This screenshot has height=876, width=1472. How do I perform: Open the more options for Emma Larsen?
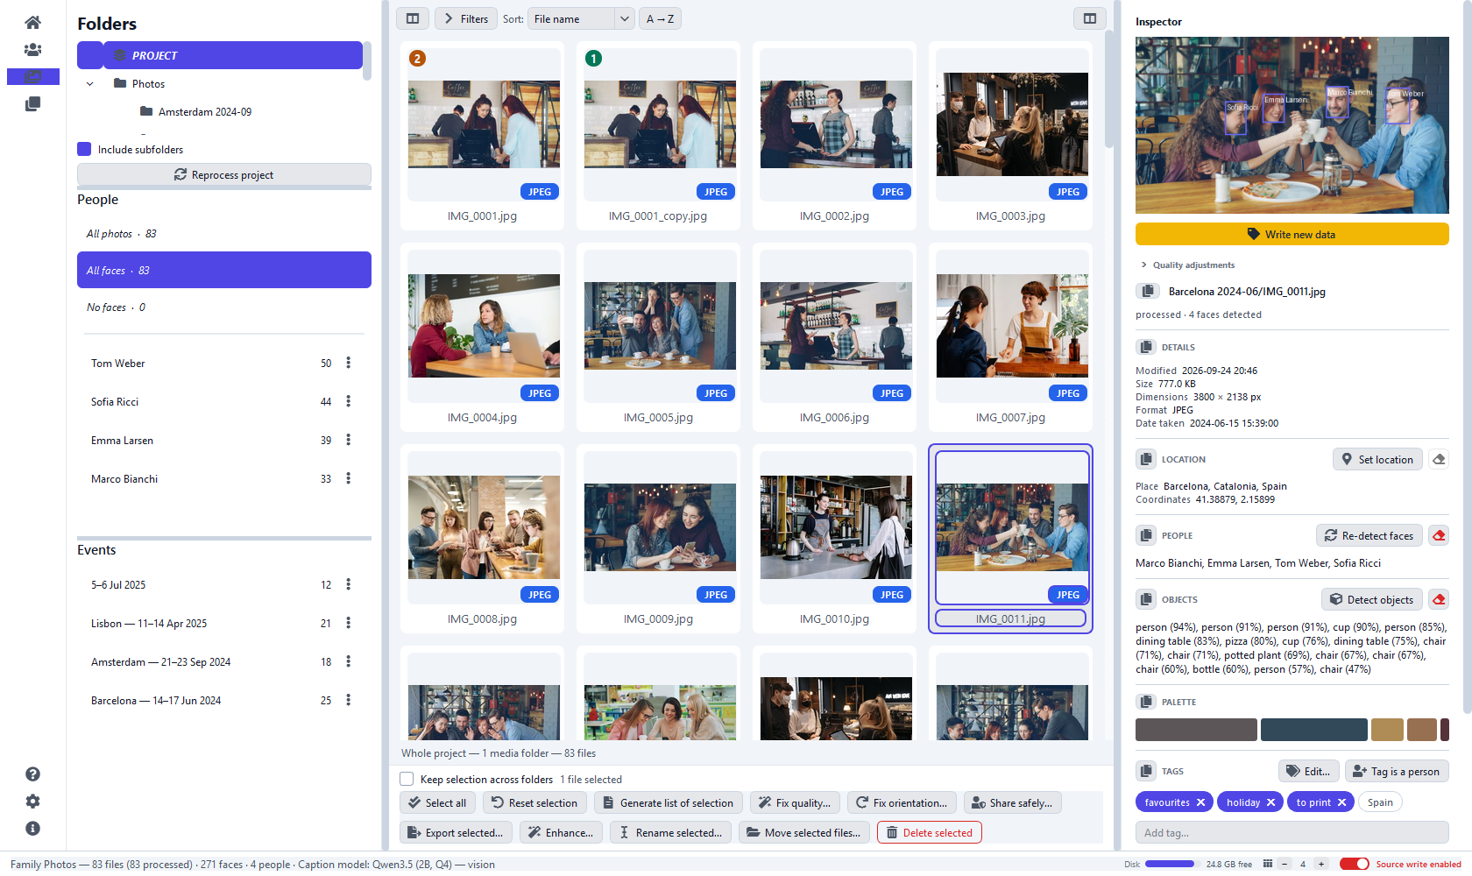click(x=348, y=441)
